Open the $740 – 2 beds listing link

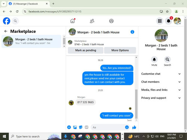coord(89,44)
